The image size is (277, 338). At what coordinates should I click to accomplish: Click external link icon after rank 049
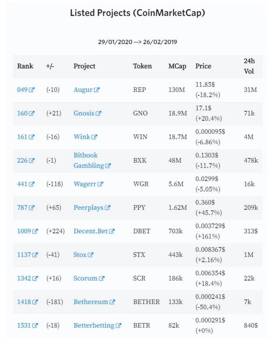(x=32, y=89)
